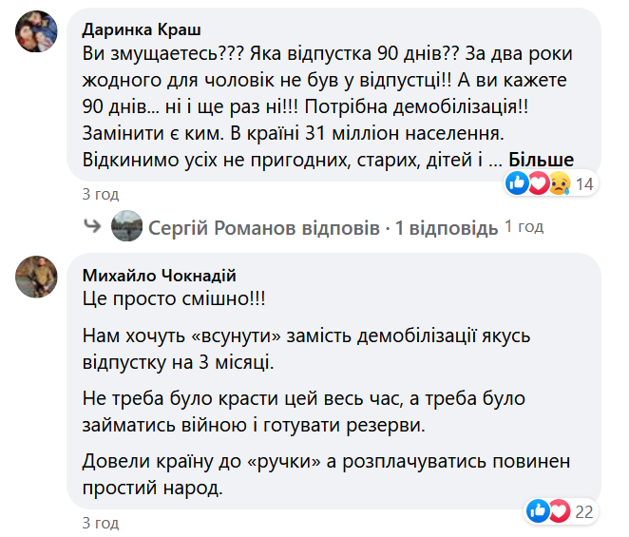Click the '1 відповідь' reply count
Viewport: 629px width, 537px height.
pos(447,228)
